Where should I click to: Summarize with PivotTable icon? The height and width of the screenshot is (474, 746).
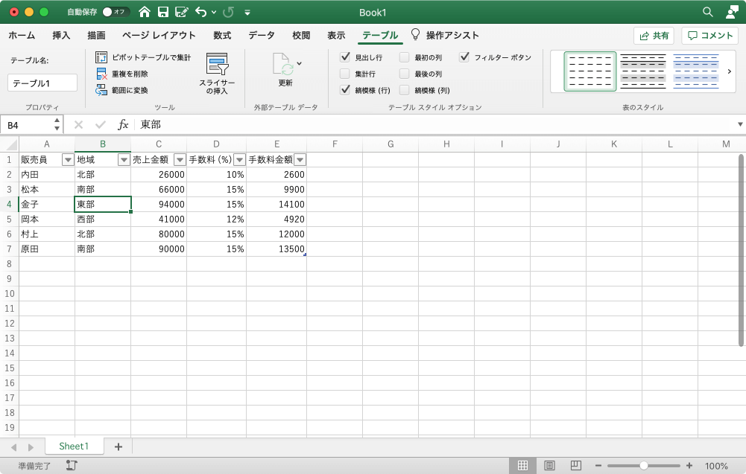[x=101, y=57]
